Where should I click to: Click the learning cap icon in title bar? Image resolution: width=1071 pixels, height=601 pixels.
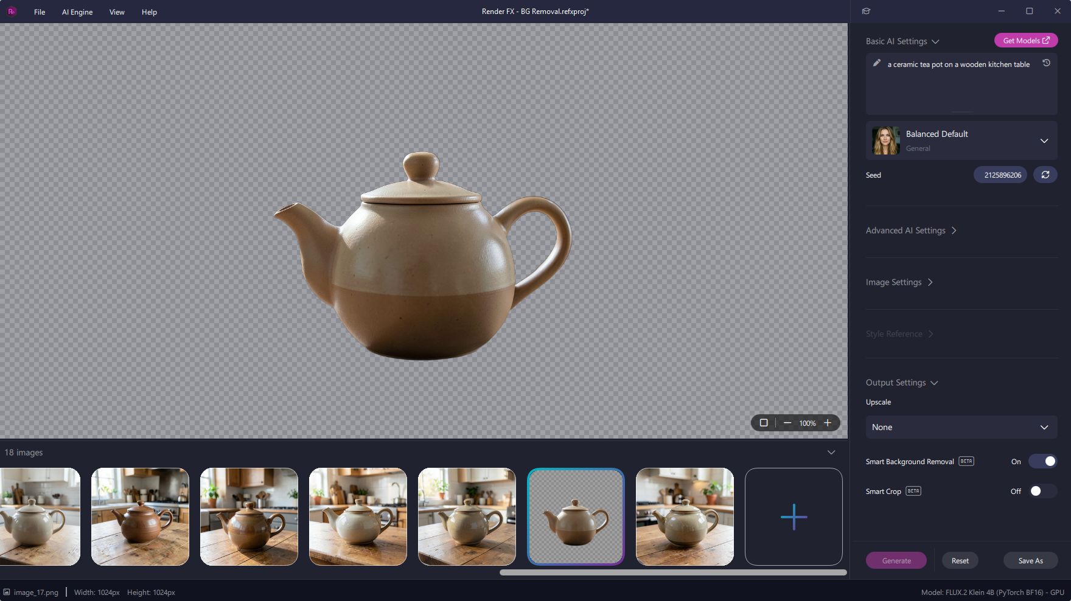pos(867,11)
